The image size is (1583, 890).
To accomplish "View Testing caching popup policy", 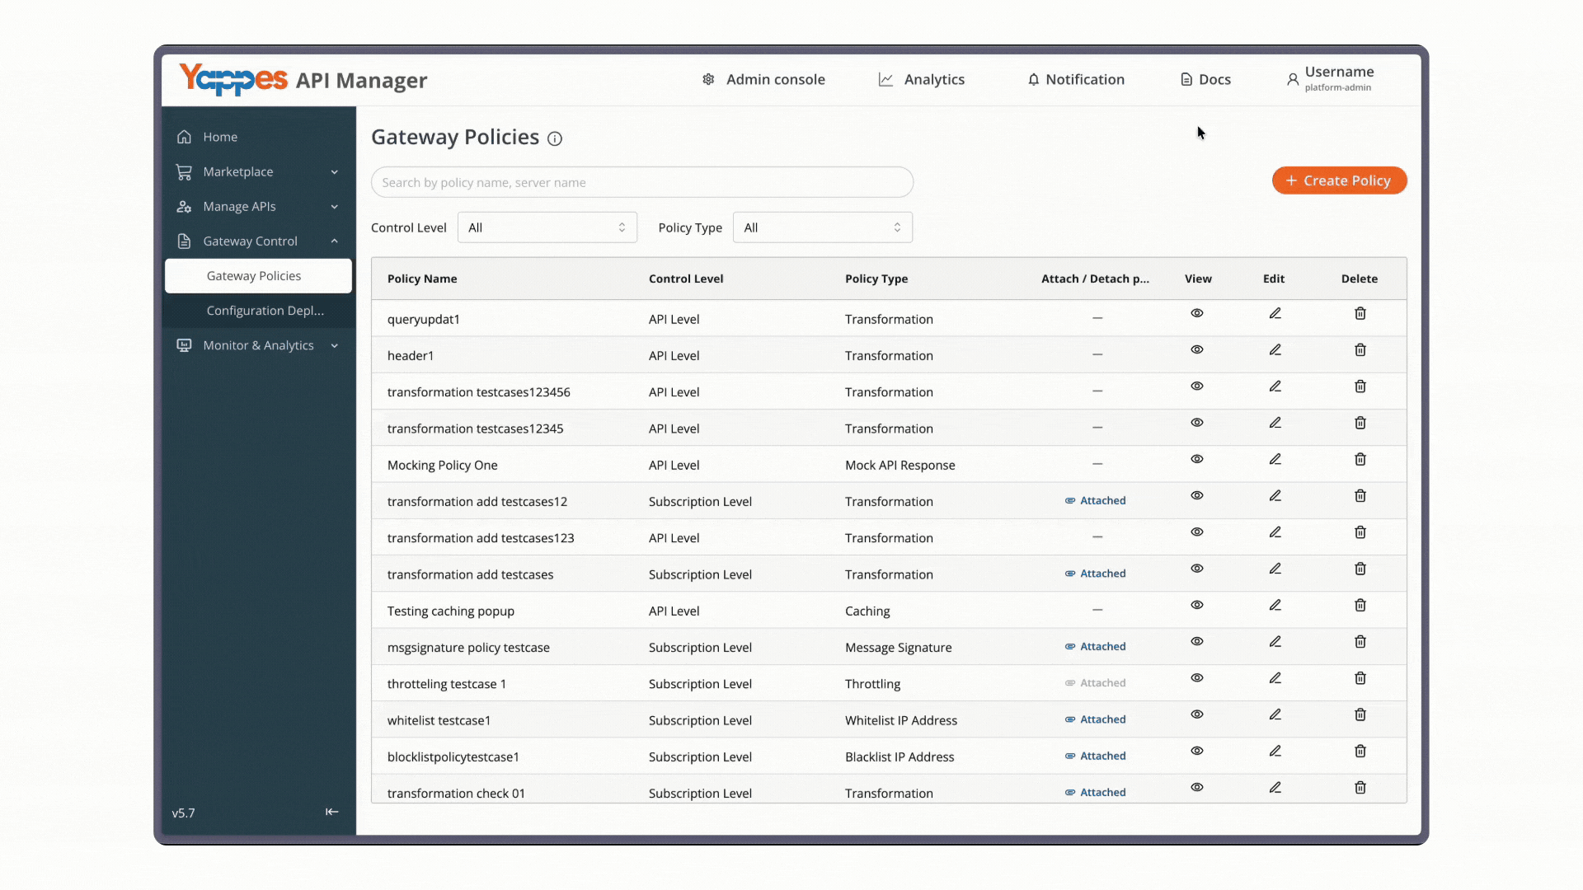I will (1197, 605).
